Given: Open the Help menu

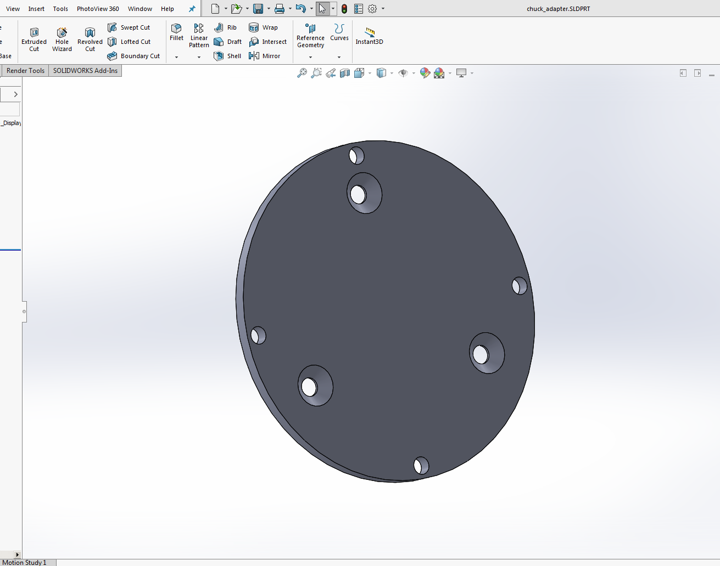Looking at the screenshot, I should coord(168,9).
